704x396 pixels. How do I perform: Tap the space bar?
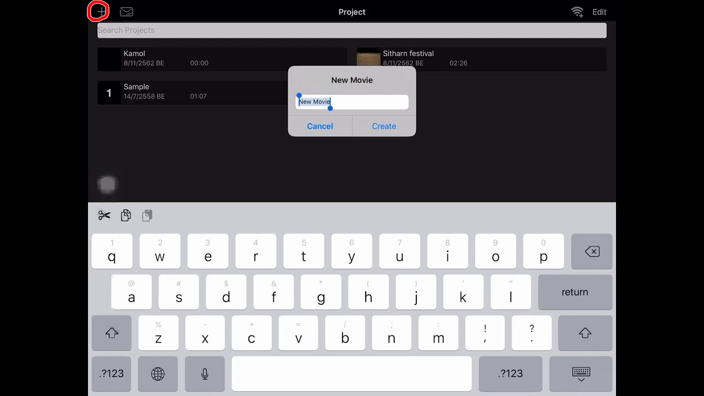351,373
